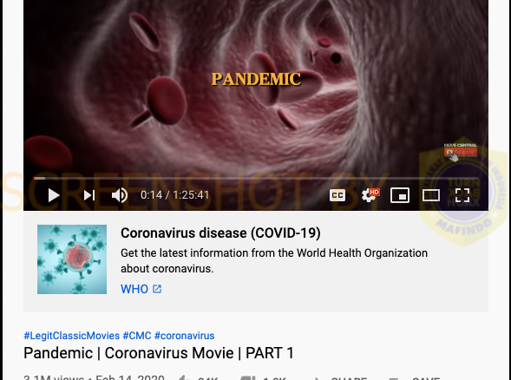Toggle closed captions with CC button

(337, 195)
